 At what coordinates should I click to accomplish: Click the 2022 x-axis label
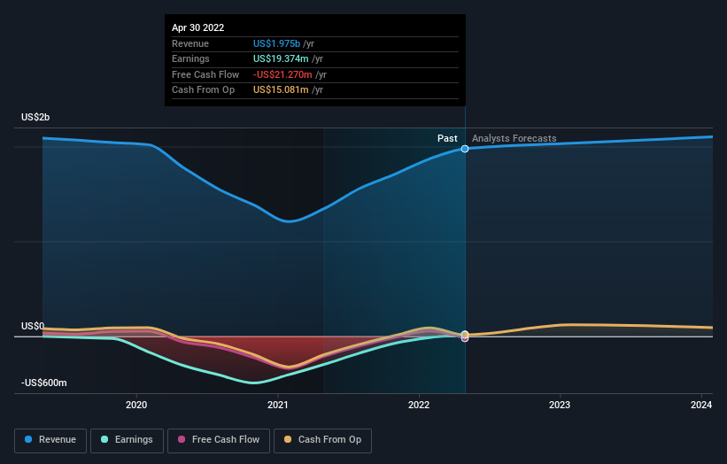coord(419,405)
